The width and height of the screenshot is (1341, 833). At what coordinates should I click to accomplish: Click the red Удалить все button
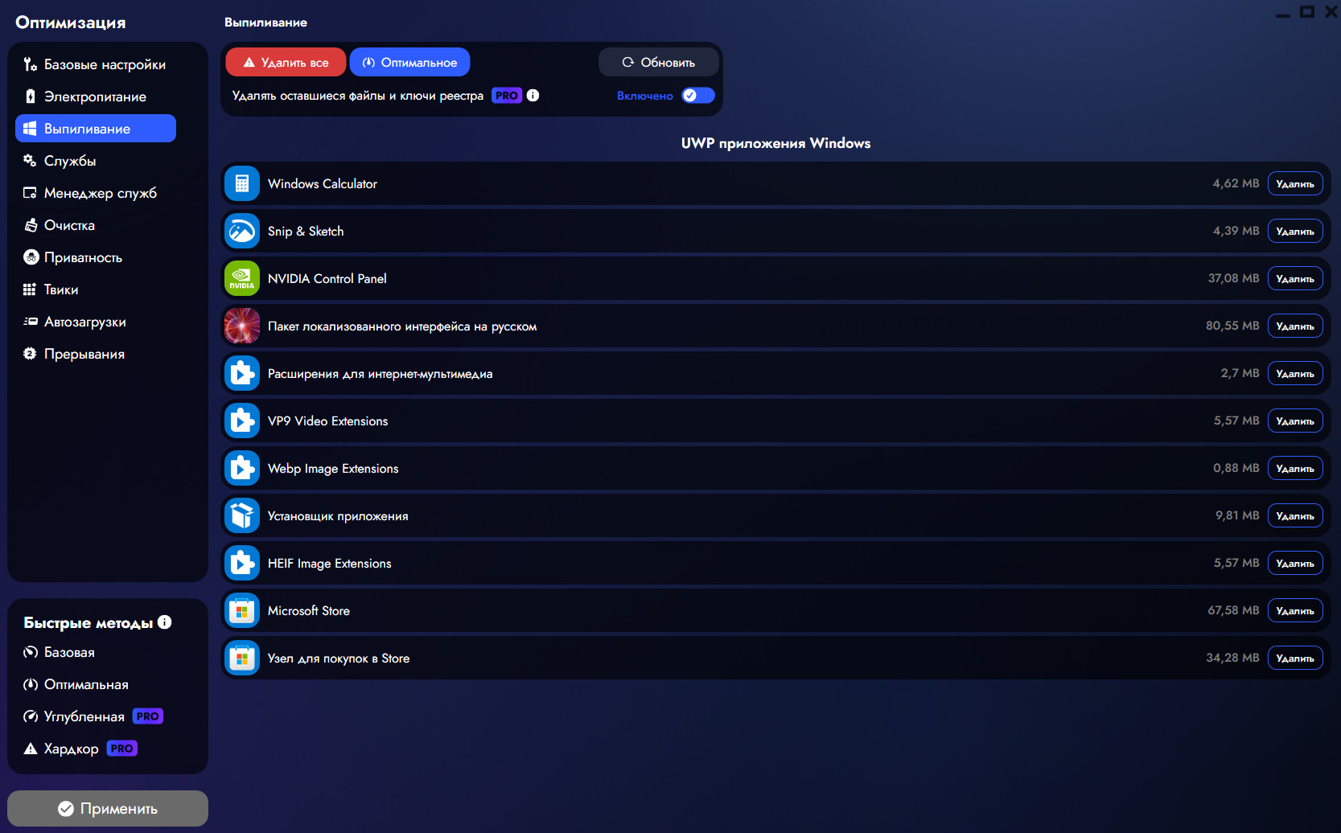[286, 62]
